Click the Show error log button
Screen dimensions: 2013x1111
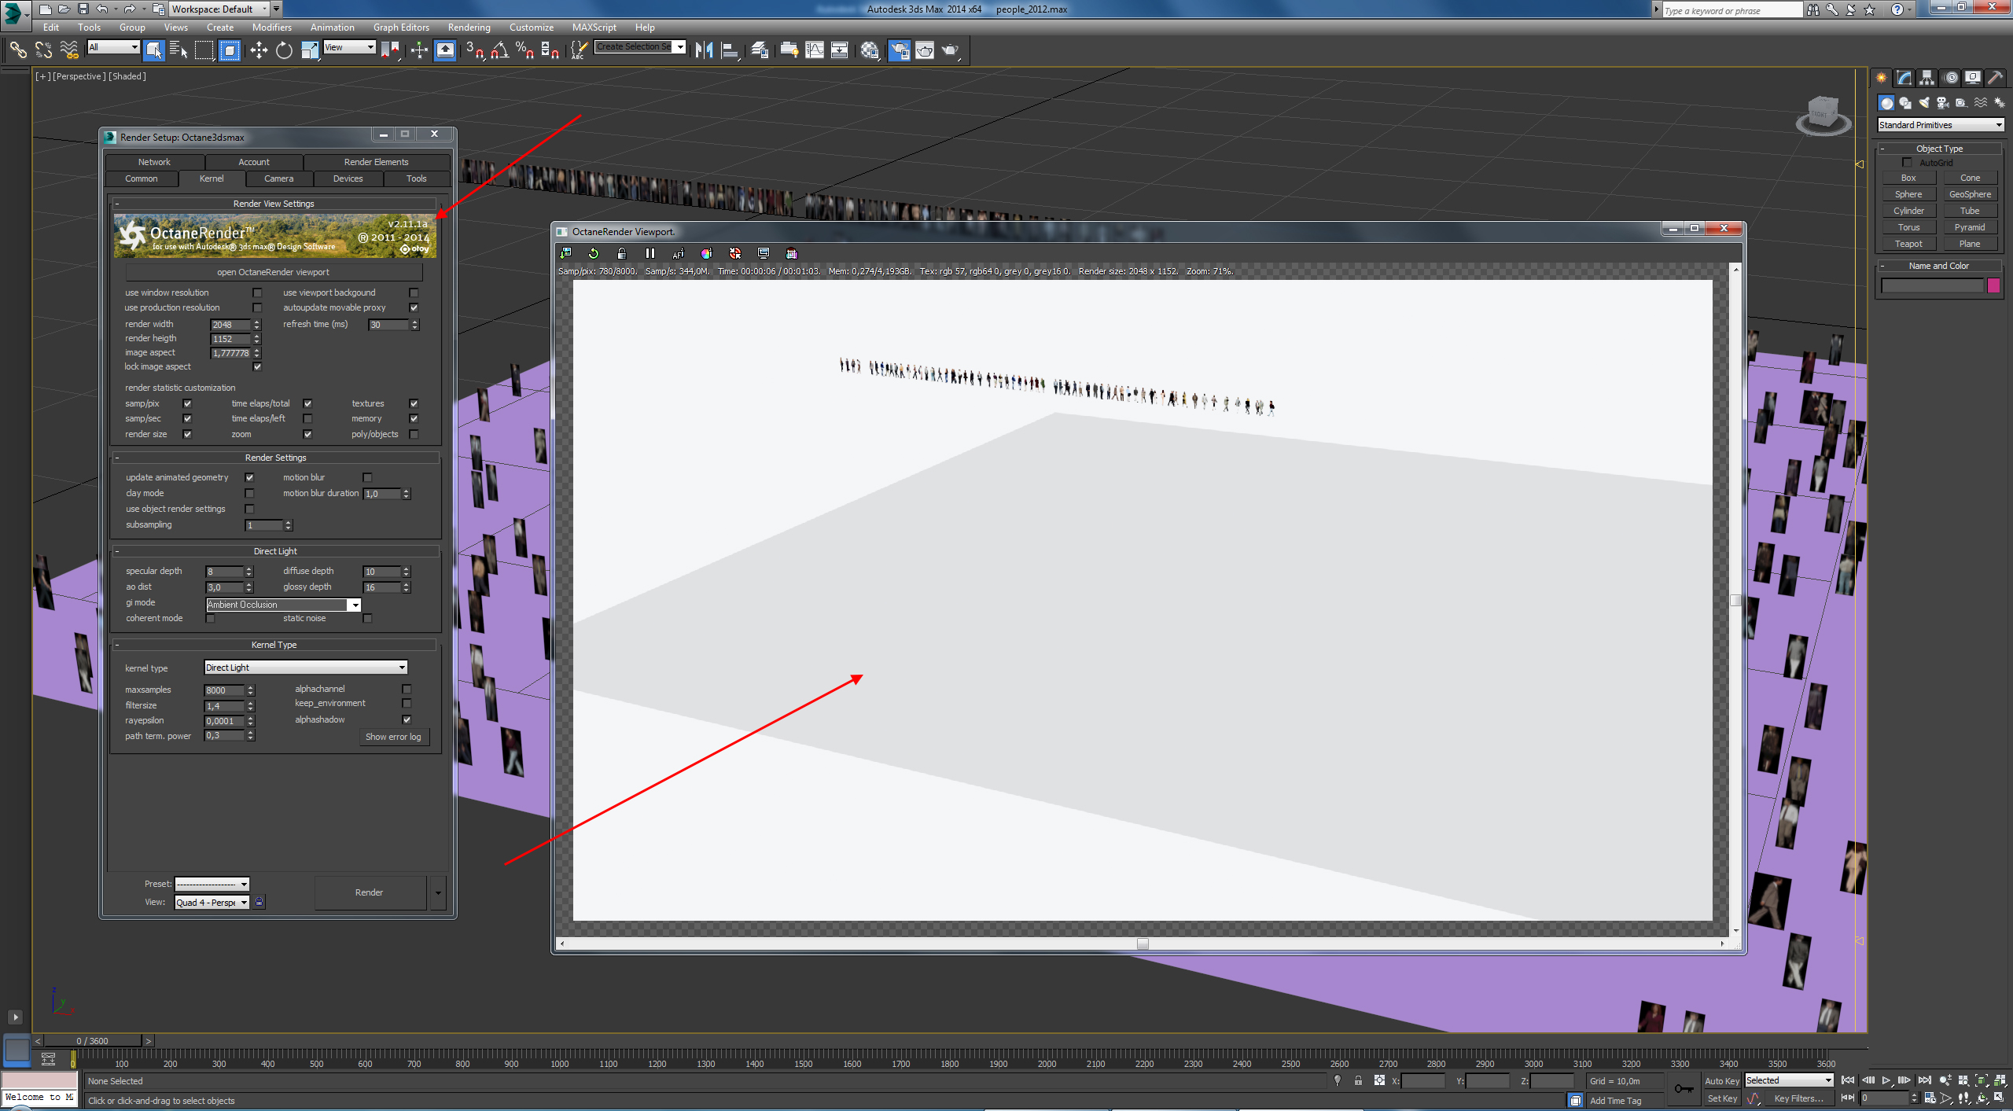click(393, 737)
